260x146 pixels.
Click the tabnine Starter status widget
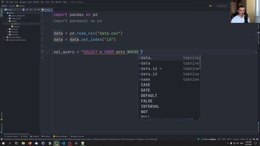pos(208,140)
